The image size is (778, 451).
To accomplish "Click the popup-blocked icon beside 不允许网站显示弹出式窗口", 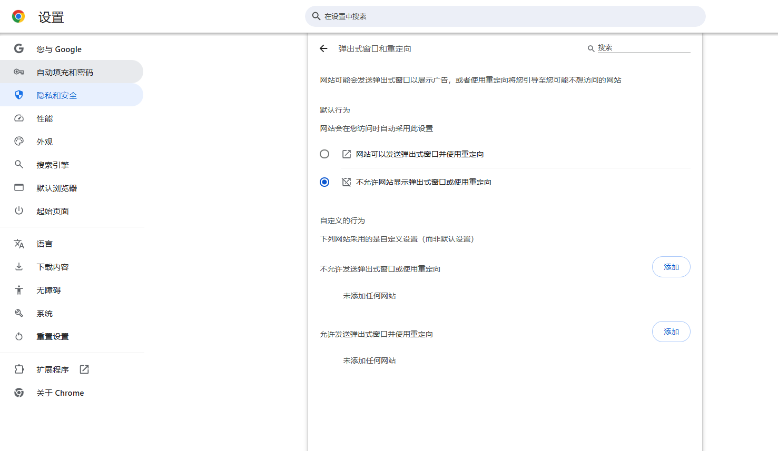I will pyautogui.click(x=347, y=182).
